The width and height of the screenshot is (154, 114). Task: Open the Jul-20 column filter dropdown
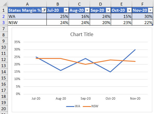[66, 10]
